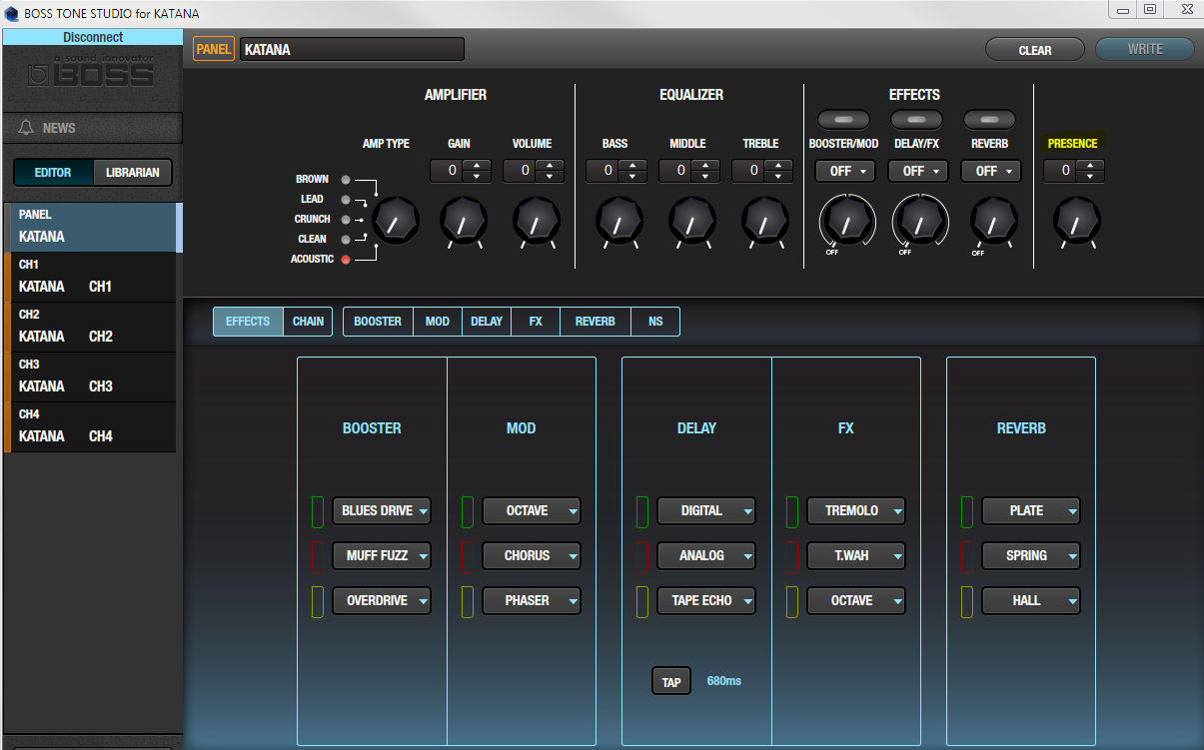Open the Spring reverb dropdown
Viewport: 1204px width, 750px height.
click(1031, 556)
